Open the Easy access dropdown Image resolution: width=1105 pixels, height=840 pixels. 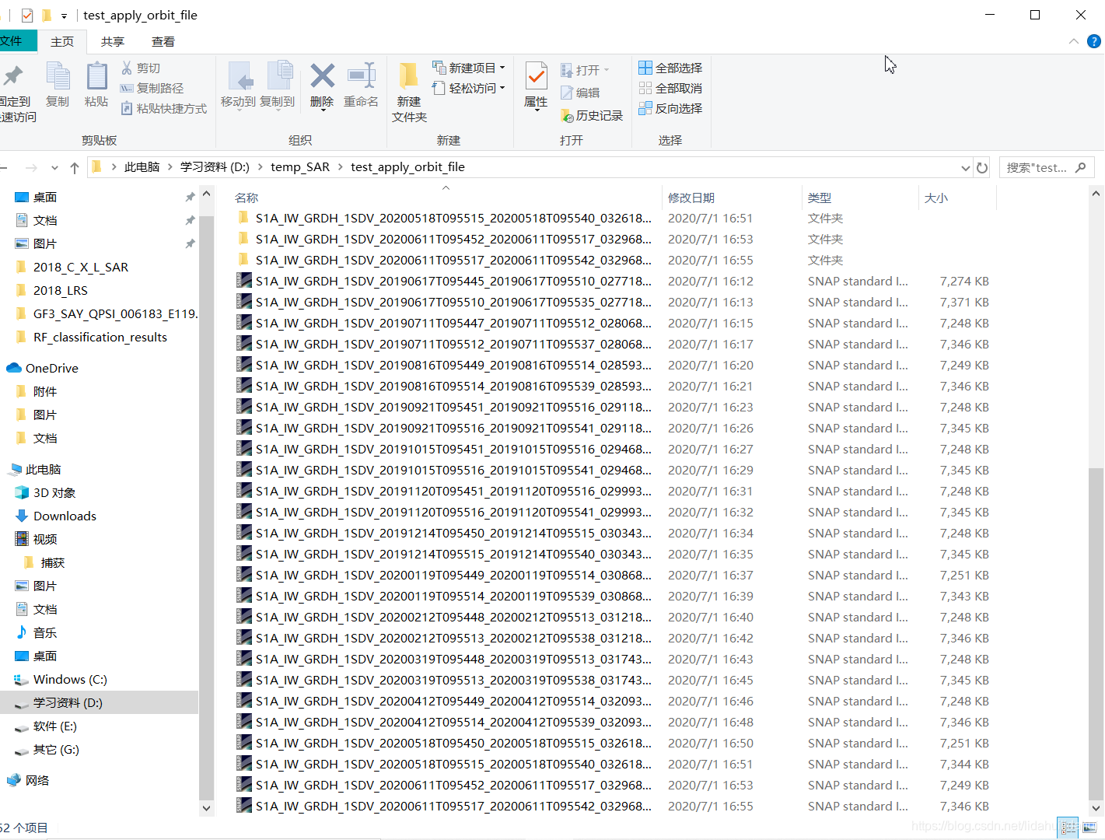point(468,88)
